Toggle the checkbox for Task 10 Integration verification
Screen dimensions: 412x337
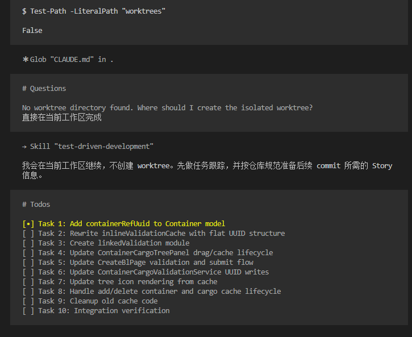tap(28, 311)
